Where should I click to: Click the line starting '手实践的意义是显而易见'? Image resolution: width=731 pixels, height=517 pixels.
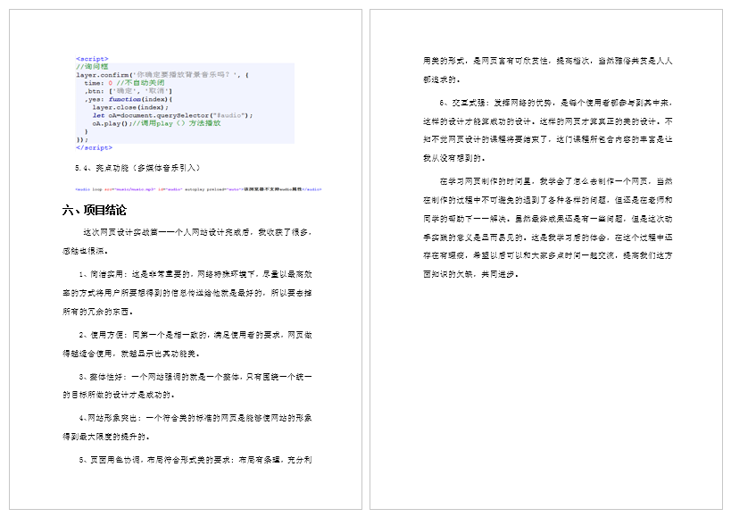(548, 237)
